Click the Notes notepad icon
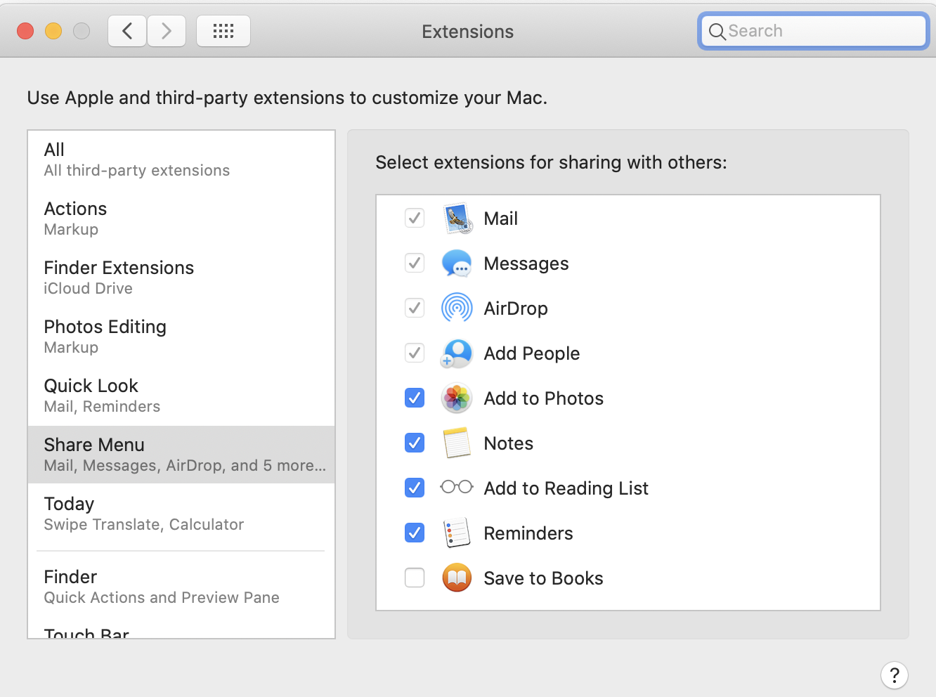 click(457, 443)
